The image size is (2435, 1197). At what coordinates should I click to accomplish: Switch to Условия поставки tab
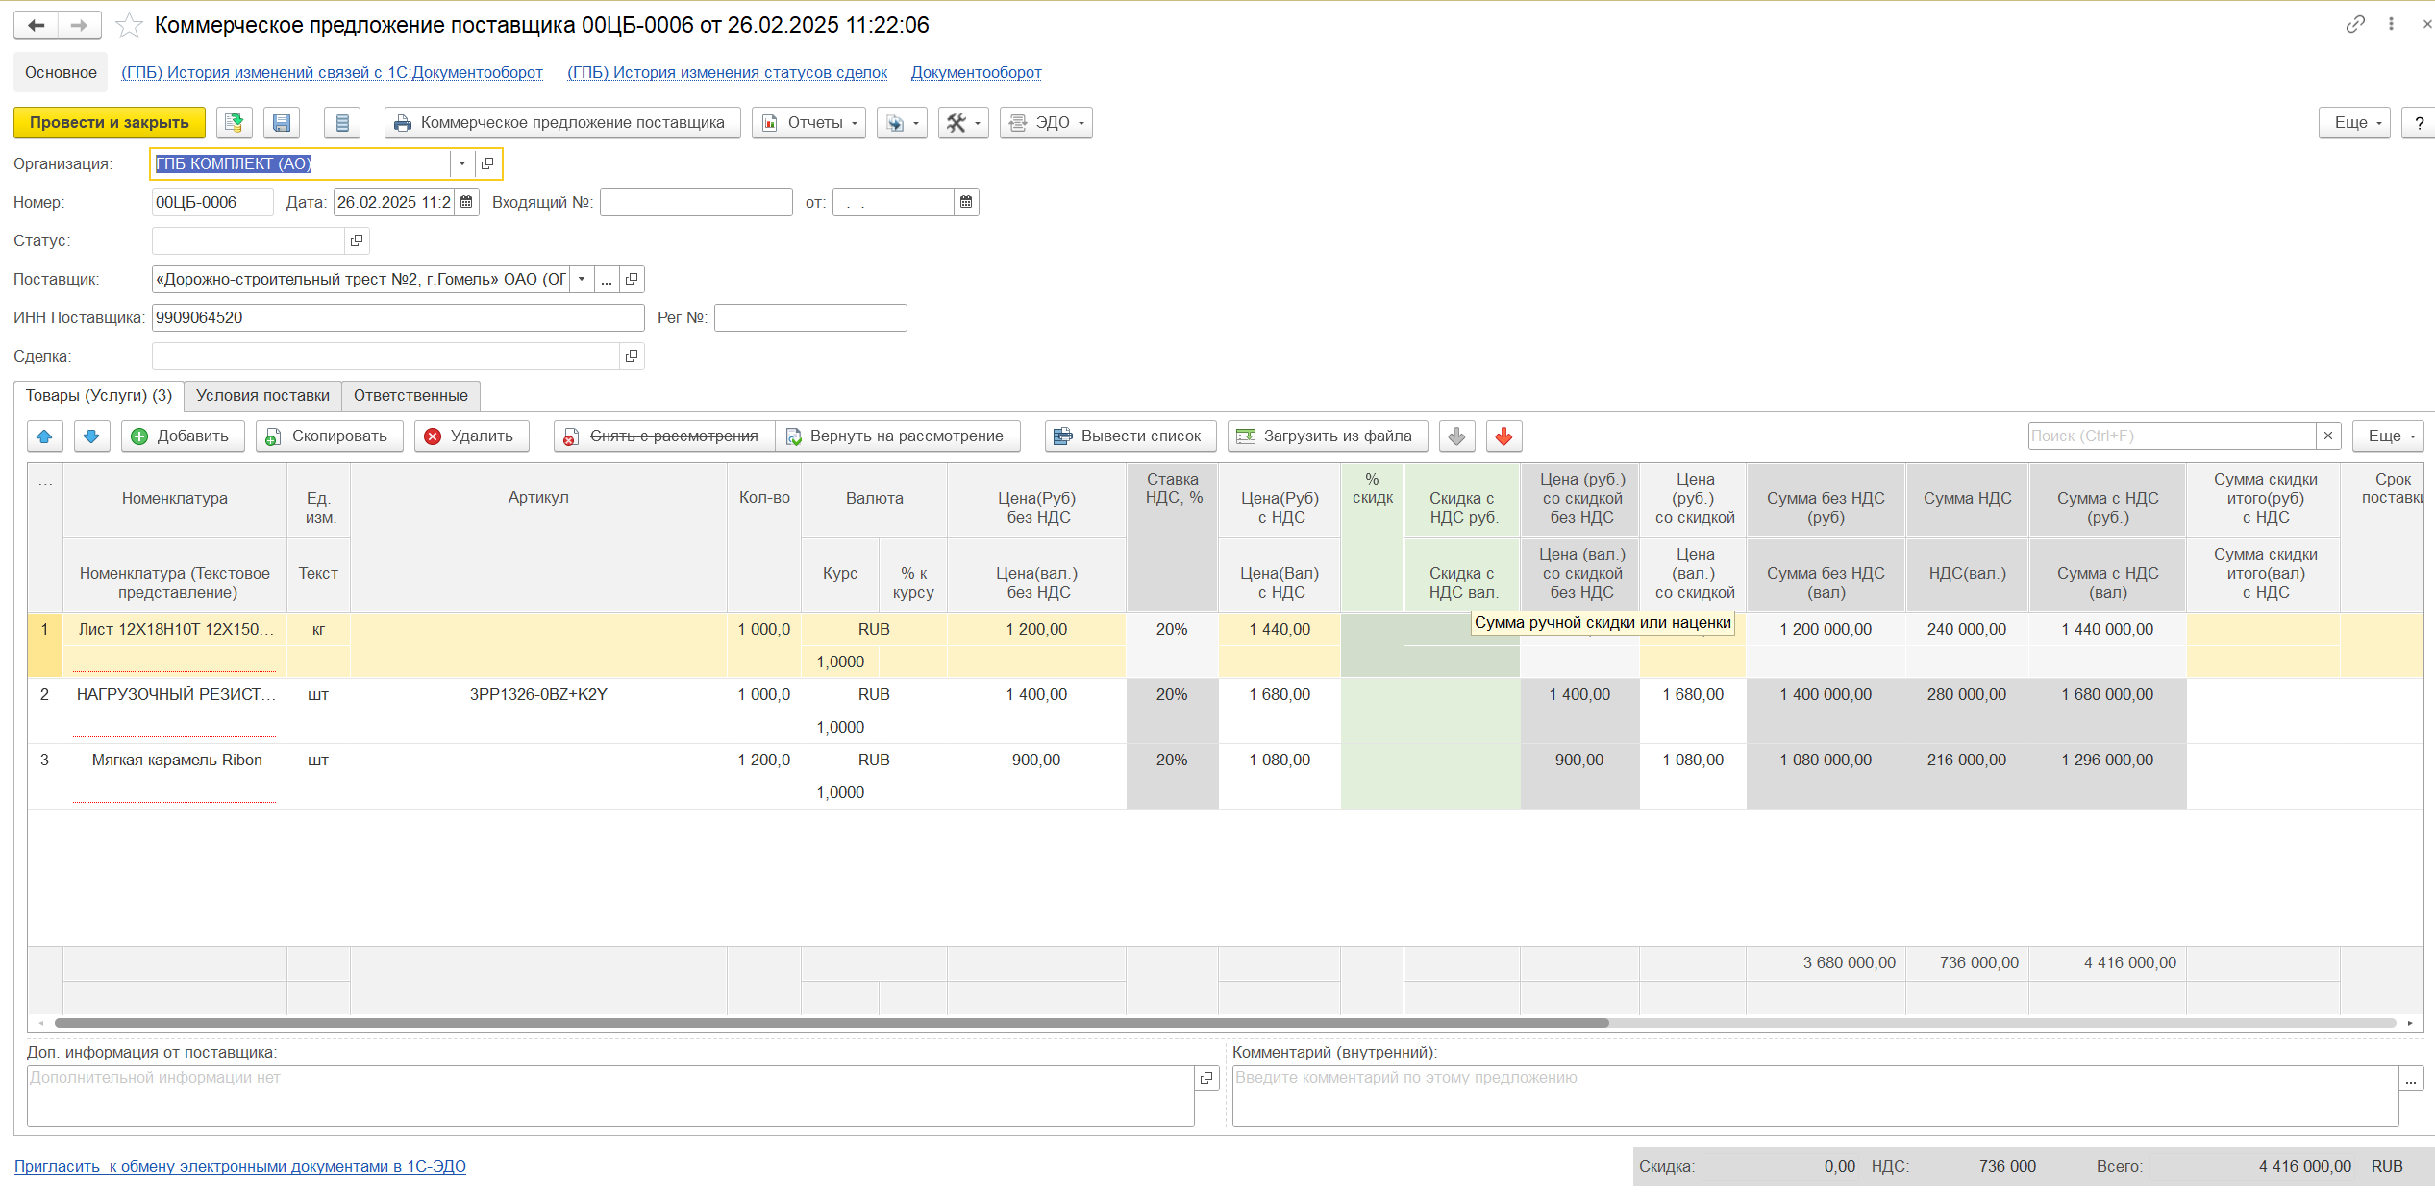[x=262, y=396]
